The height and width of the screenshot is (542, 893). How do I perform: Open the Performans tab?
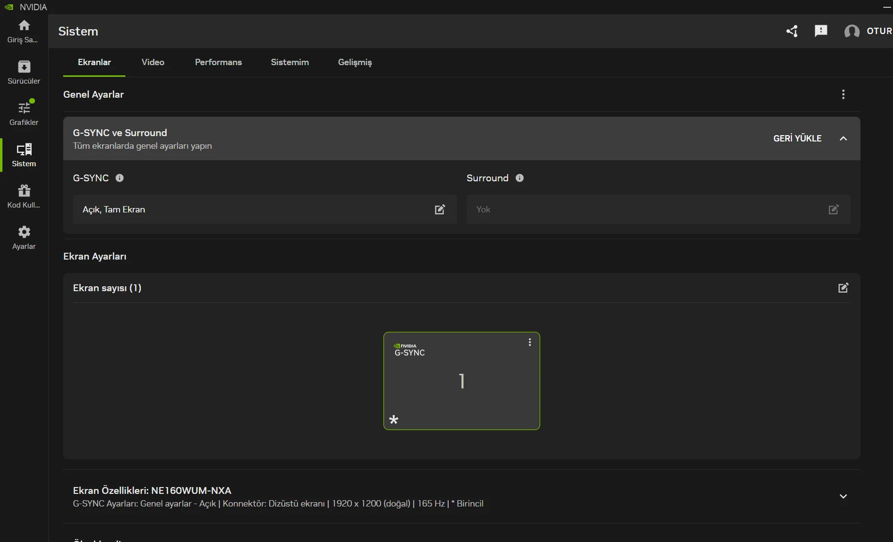[218, 62]
